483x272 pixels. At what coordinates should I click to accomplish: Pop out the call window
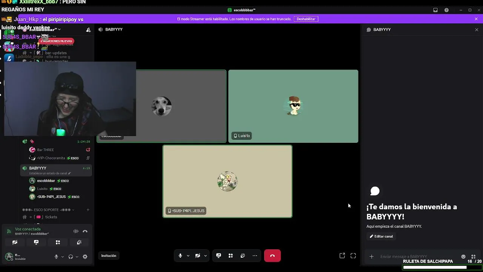(342, 256)
